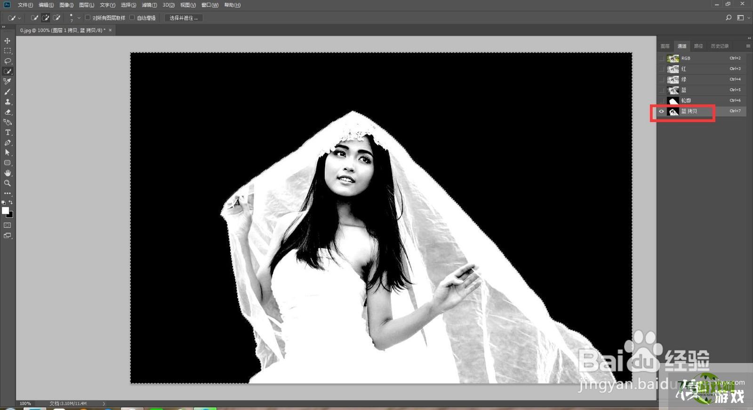
Task: Collapse the right panel dock arrows
Action: point(749,38)
